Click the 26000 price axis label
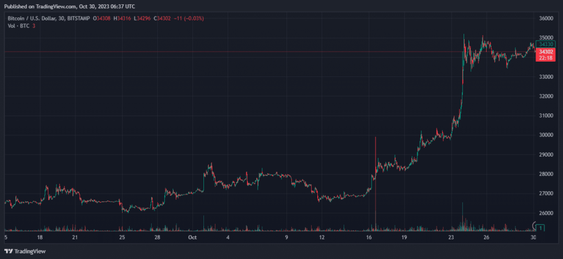This screenshot has height=259, width=563. [x=545, y=213]
